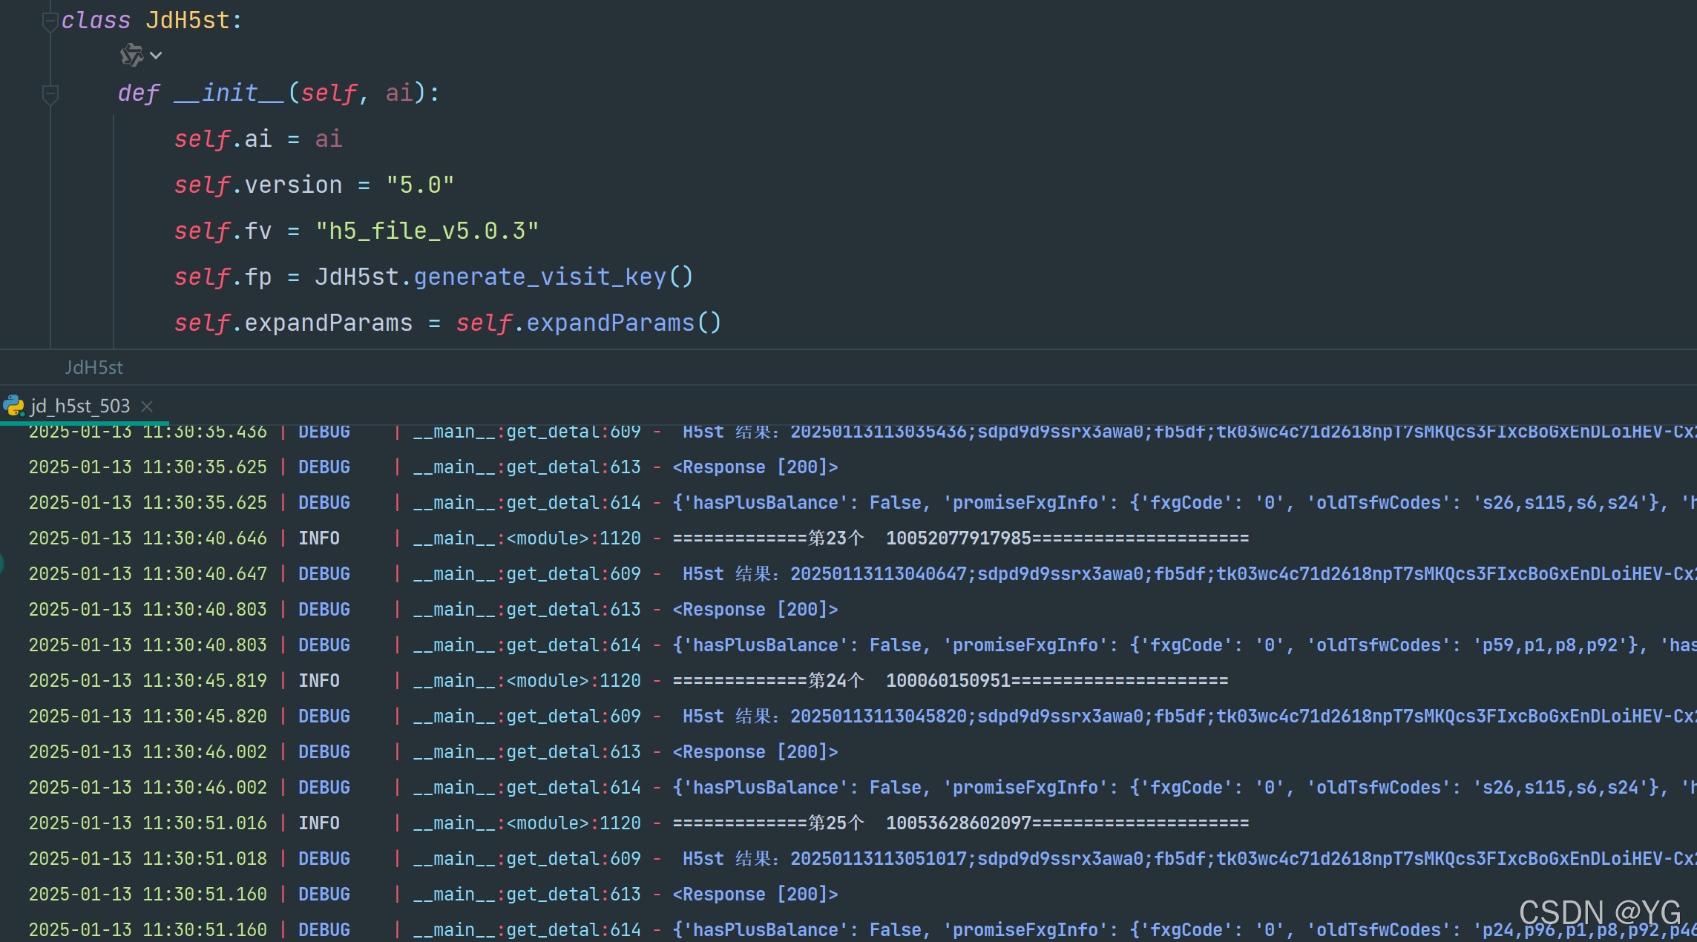1697x942 pixels.
Task: Select the jd_h5st_503 run tab
Action: [x=80, y=406]
